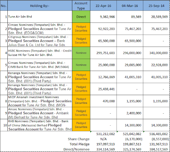
Task: Select total pledge 131,967,513
Action: [159, 144]
